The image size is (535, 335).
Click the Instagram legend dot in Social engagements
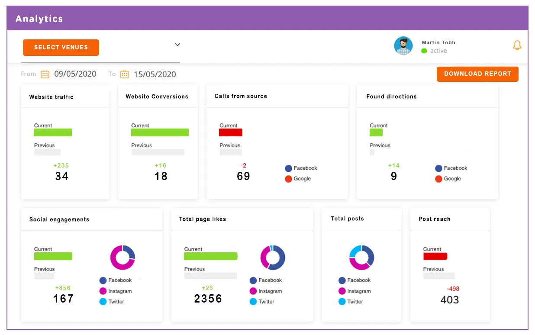click(103, 291)
